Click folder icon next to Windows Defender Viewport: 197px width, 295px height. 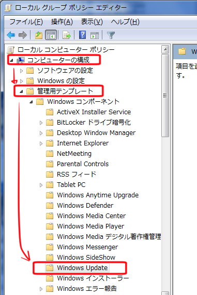point(50,206)
